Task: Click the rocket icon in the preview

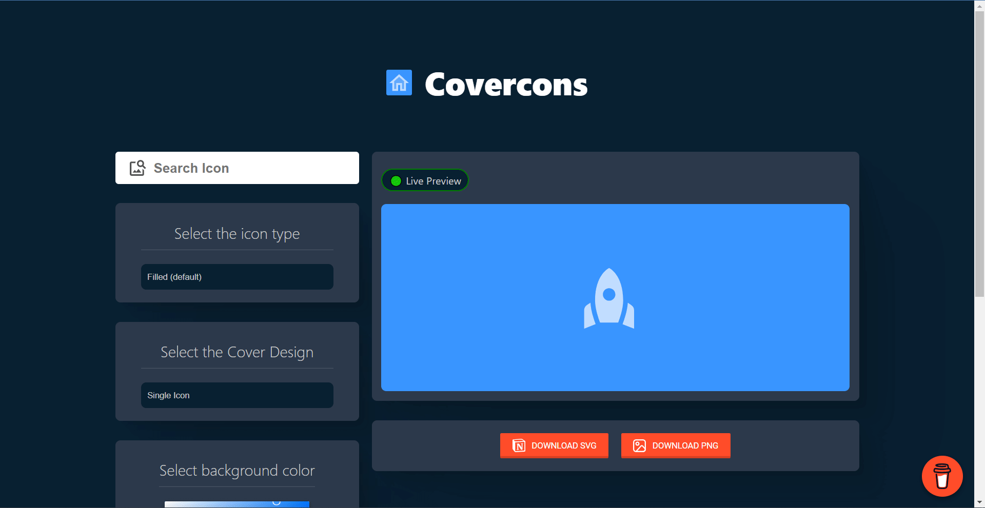Action: (x=609, y=298)
